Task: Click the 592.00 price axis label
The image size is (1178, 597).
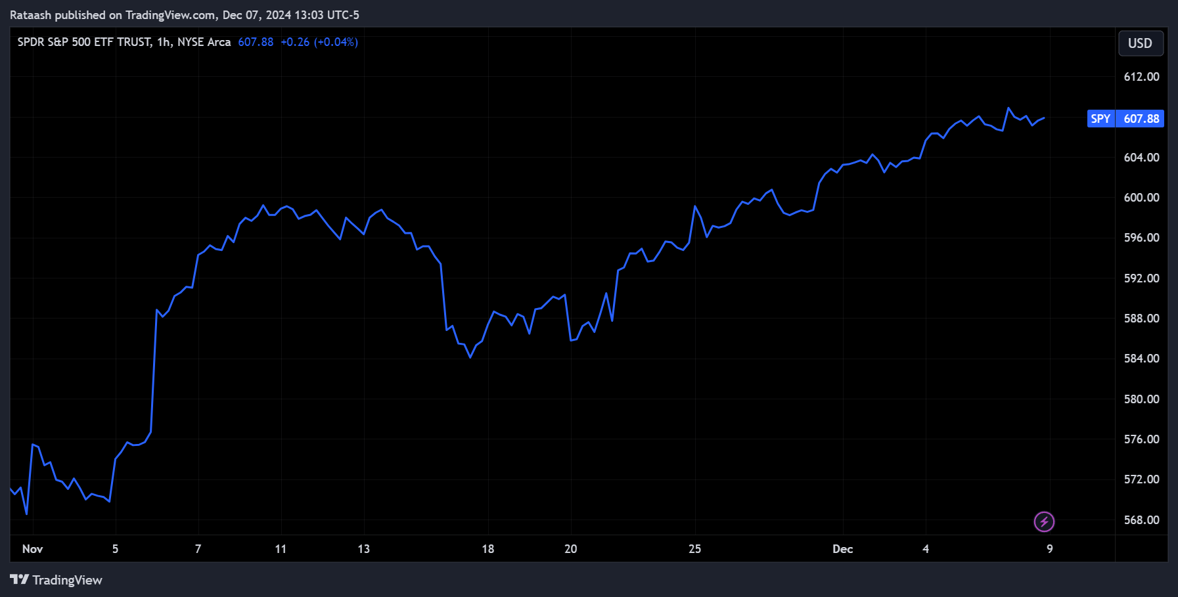Action: point(1141,278)
